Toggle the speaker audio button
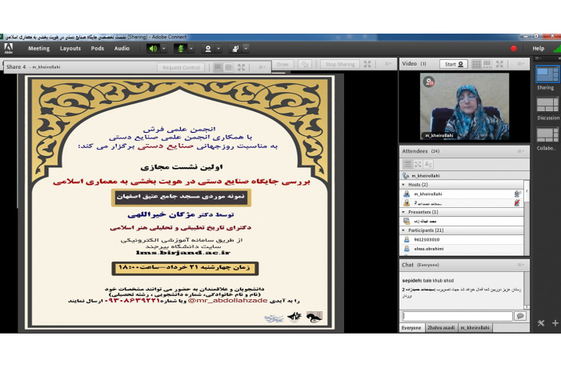The height and width of the screenshot is (368, 561). [x=153, y=49]
